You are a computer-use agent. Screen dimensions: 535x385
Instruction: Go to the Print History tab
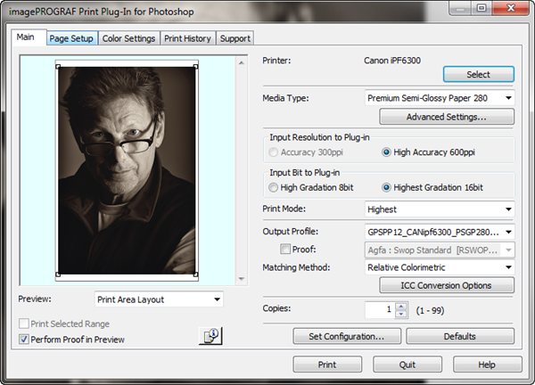(188, 38)
